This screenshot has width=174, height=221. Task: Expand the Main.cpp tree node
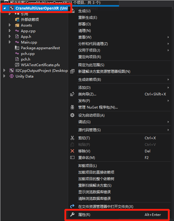point(10,42)
